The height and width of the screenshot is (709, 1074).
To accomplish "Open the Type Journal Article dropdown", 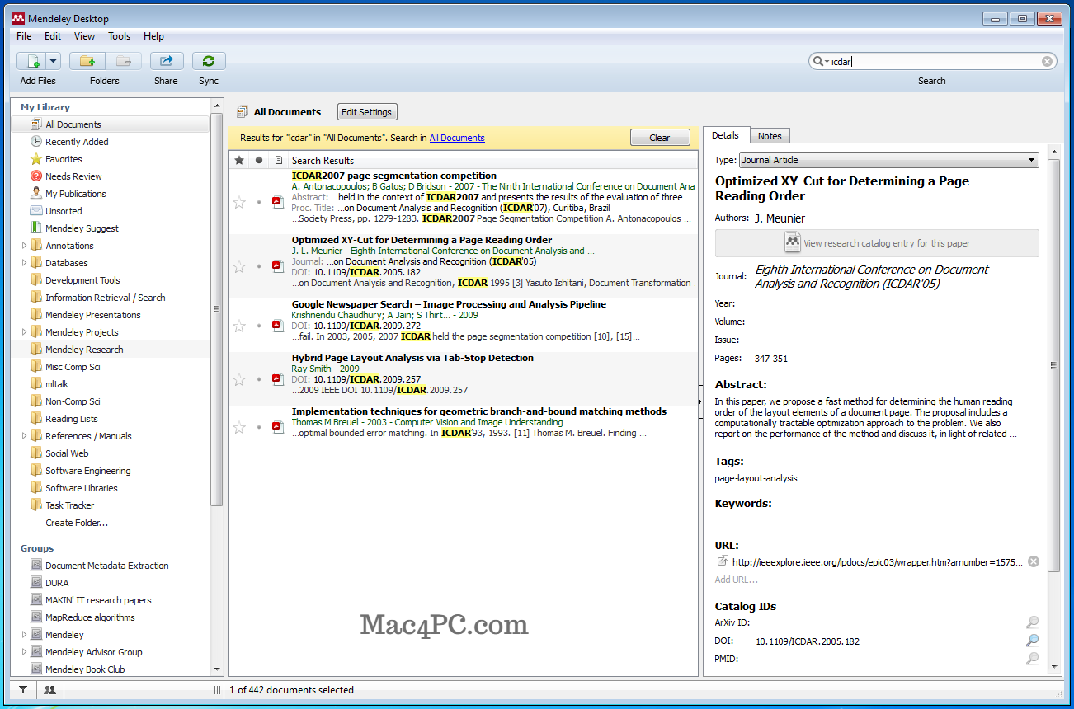I will pyautogui.click(x=888, y=160).
